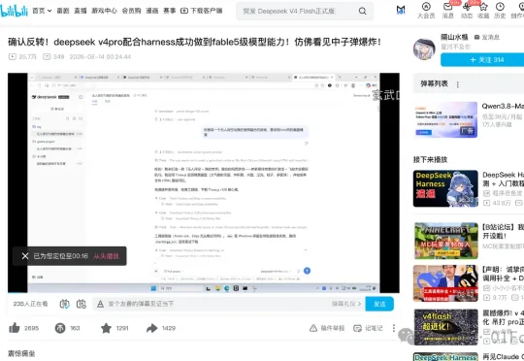This screenshot has height=361, width=524.
Task: Click the video title text
Action: [194, 42]
